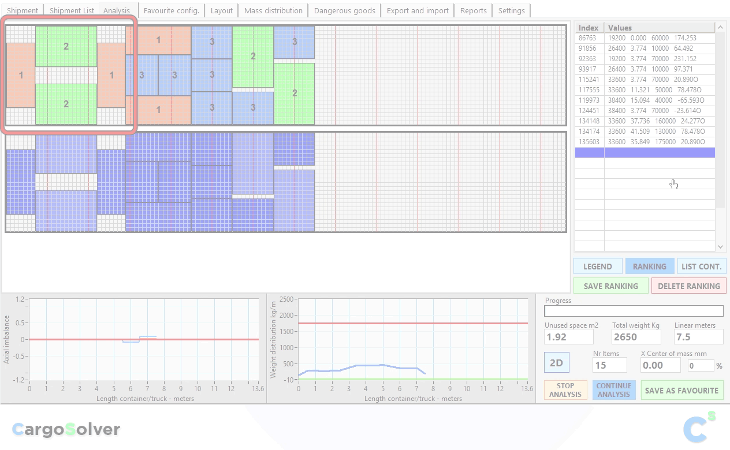Switch to the Dangerous goods tab

(344, 10)
